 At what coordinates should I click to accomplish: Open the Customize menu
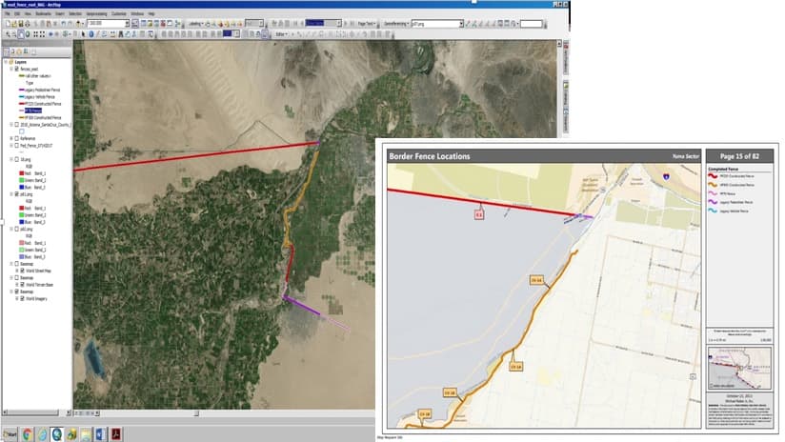pos(119,13)
